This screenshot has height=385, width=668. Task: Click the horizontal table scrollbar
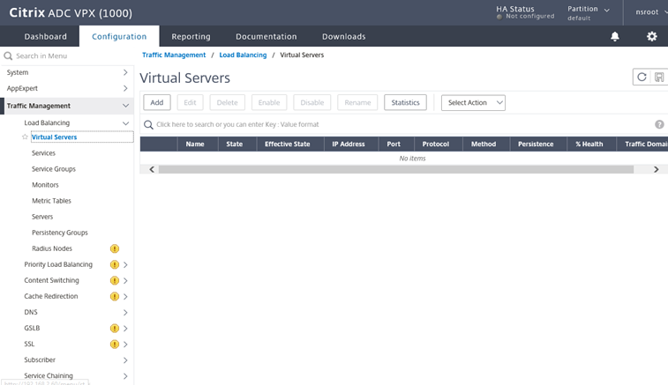click(x=396, y=169)
